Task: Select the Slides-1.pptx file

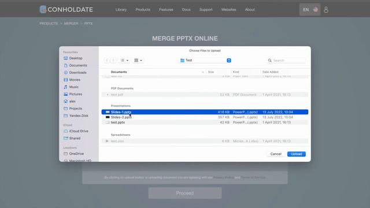Action: point(205,112)
